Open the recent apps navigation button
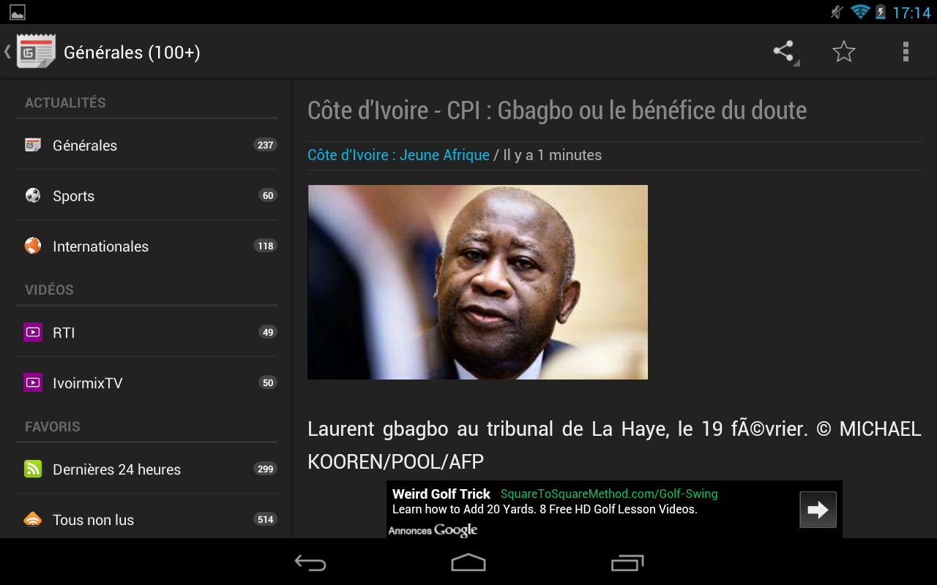This screenshot has width=937, height=585. (x=627, y=562)
